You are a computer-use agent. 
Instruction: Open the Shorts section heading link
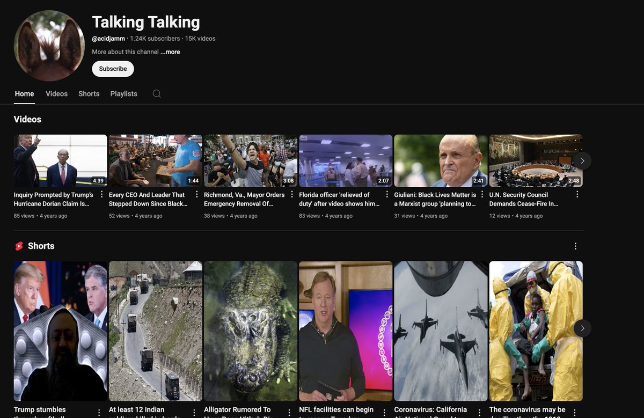tap(41, 246)
